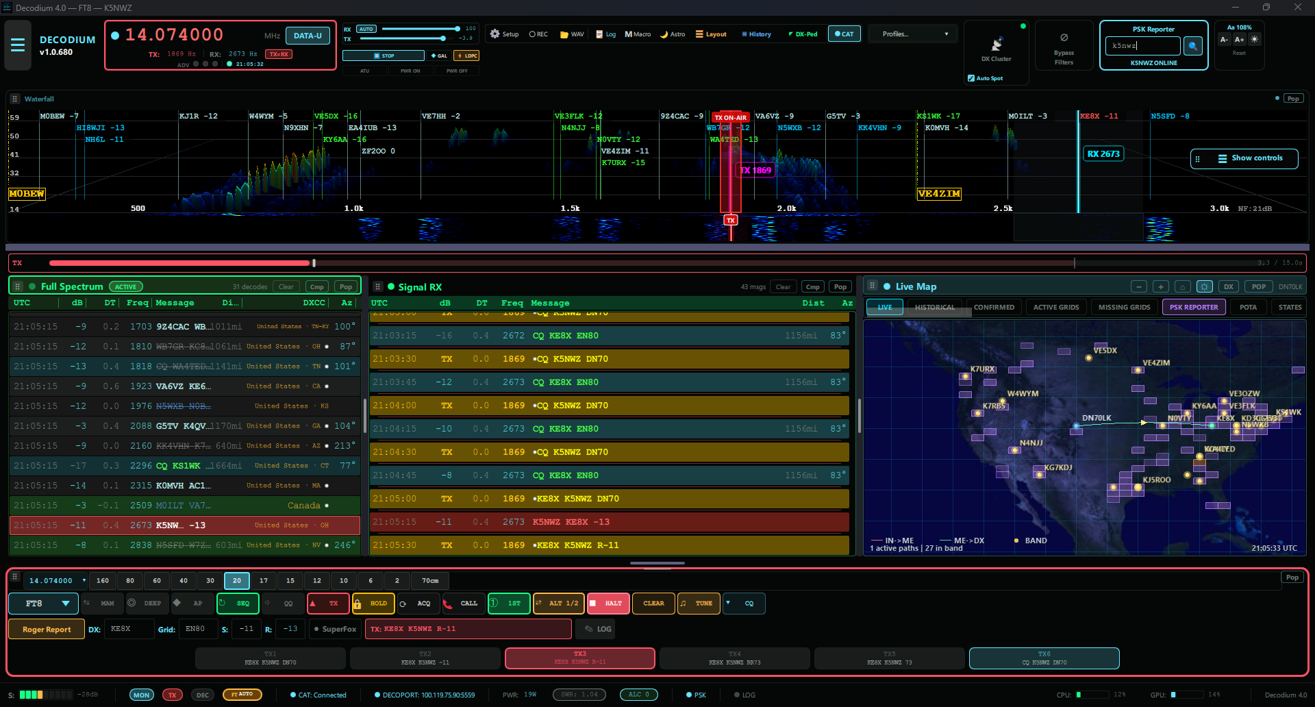Decrease font size with A-
Viewport: 1315px width, 707px height.
(x=1224, y=40)
